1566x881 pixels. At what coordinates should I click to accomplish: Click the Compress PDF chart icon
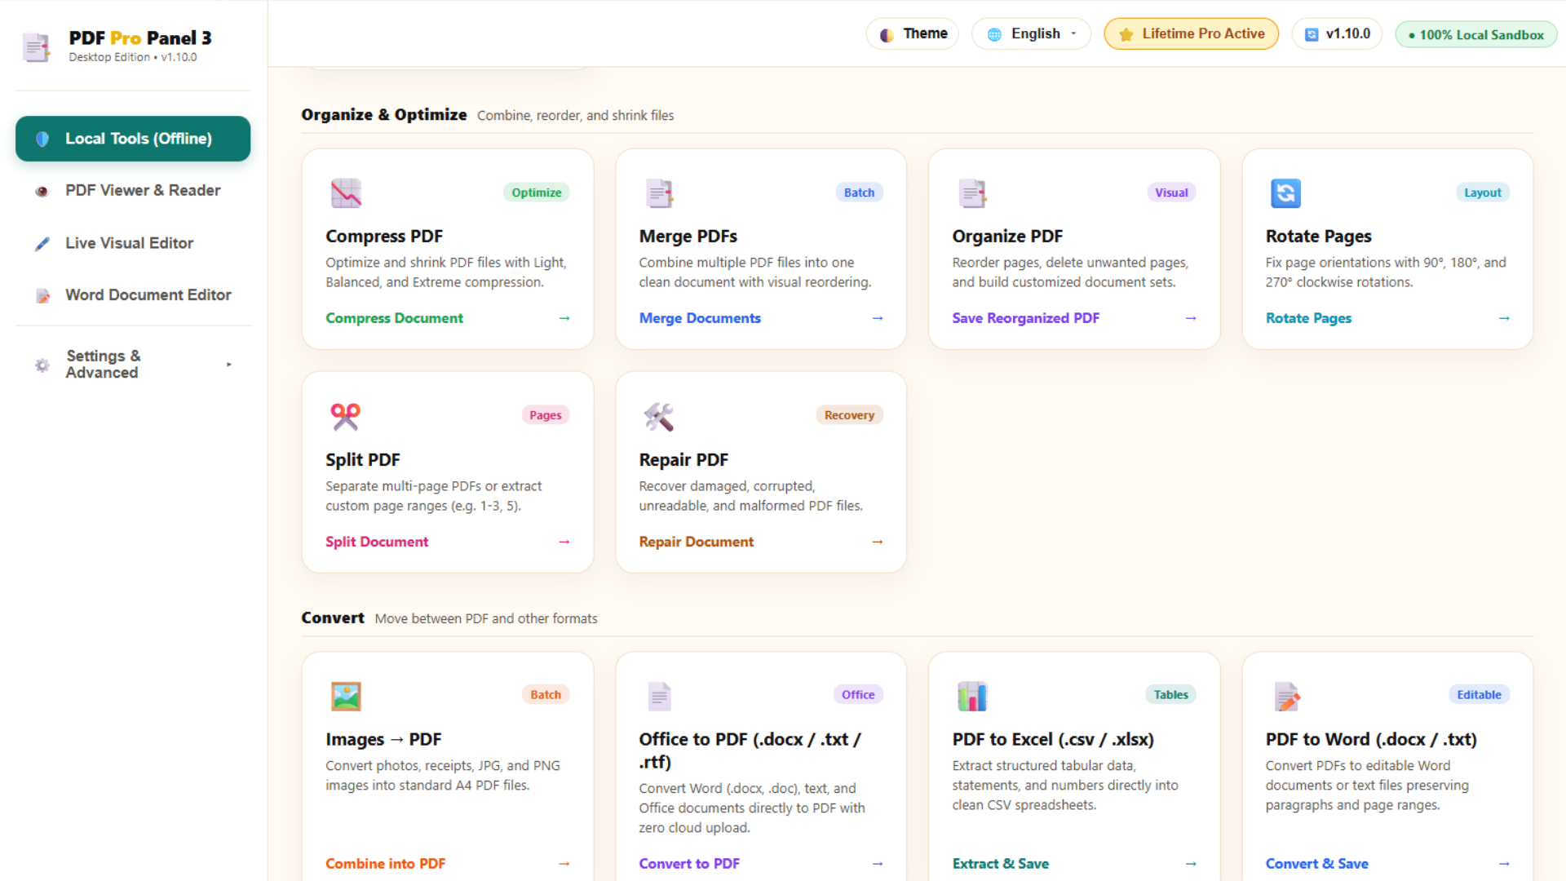tap(346, 193)
